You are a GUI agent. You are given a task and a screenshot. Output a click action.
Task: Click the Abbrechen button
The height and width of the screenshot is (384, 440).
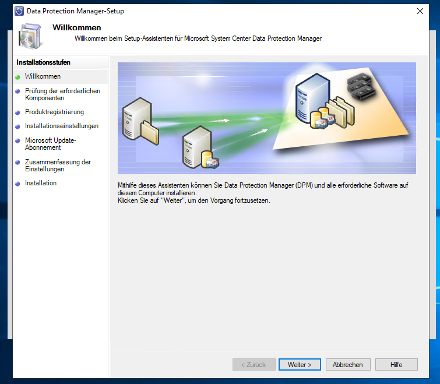tap(348, 364)
